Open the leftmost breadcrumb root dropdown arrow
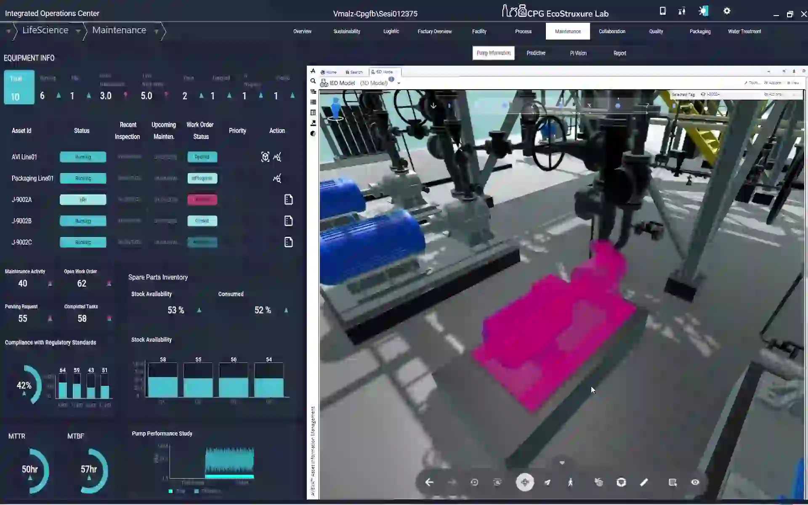This screenshot has width=808, height=505. click(x=8, y=31)
